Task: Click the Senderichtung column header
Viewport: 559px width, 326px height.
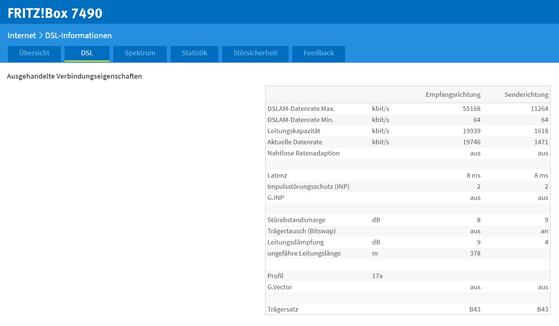Action: (526, 95)
